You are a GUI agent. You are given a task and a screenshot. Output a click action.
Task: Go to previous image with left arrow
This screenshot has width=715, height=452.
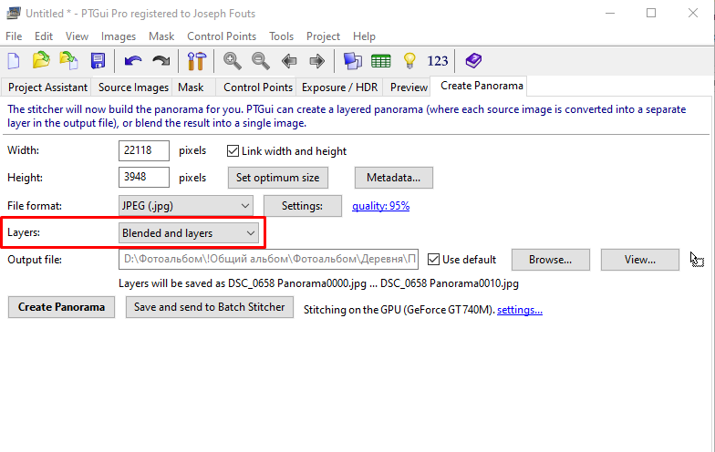(x=288, y=60)
